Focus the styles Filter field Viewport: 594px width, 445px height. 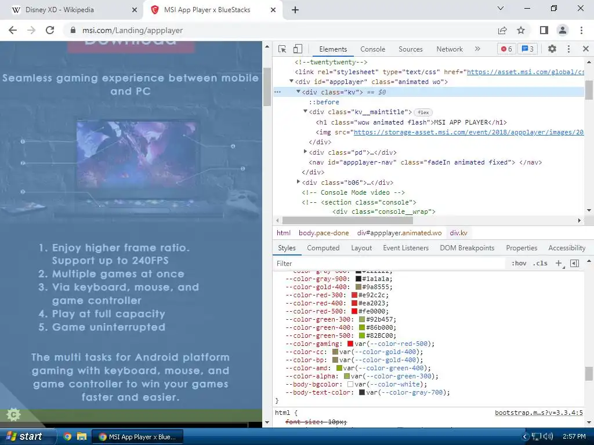tap(390, 264)
